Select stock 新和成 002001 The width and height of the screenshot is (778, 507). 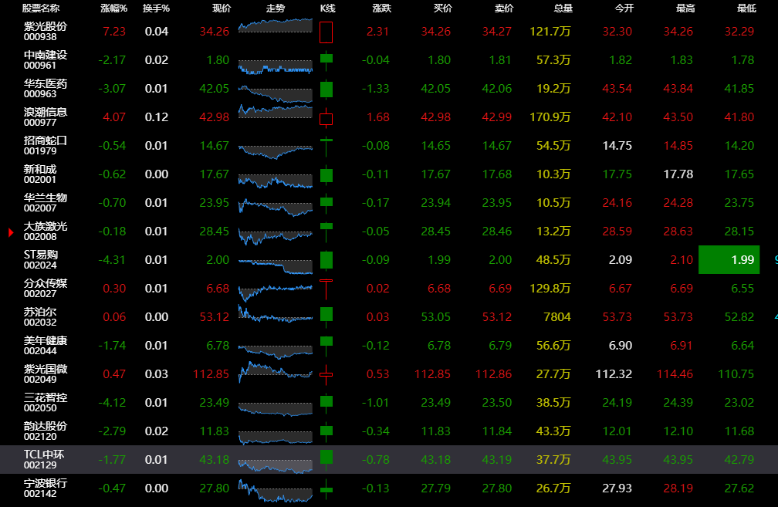point(40,174)
